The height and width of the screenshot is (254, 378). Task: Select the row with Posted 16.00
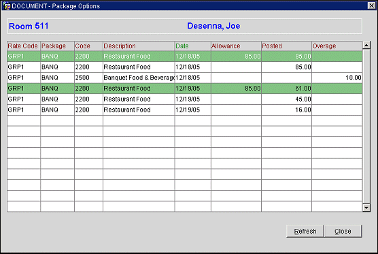tap(185, 110)
